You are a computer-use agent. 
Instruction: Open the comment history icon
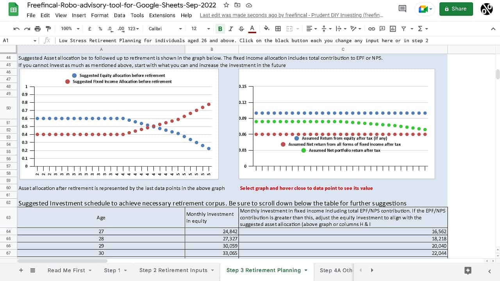[x=402, y=9]
